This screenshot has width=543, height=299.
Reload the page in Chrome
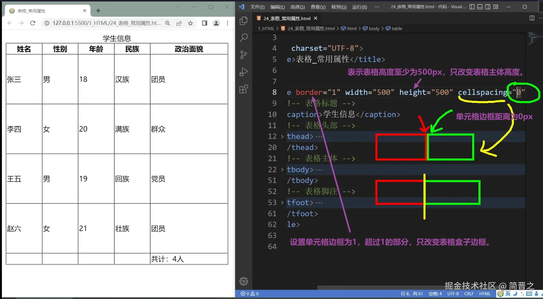click(33, 23)
